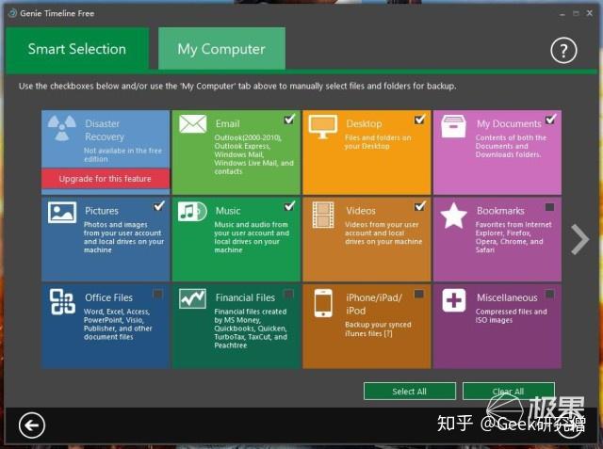
Task: Click the Videos tile title text
Action: tap(361, 211)
